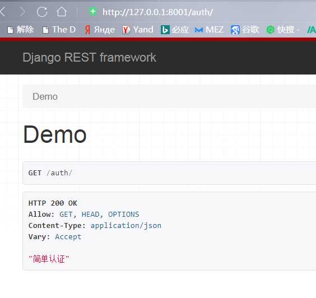Click the Django REST framework brand link

[89, 58]
